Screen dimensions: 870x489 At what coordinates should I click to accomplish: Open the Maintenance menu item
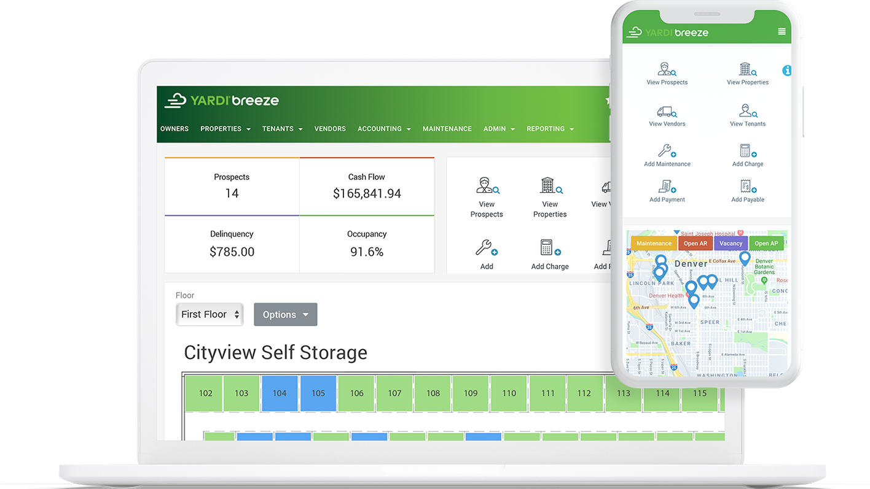click(447, 129)
